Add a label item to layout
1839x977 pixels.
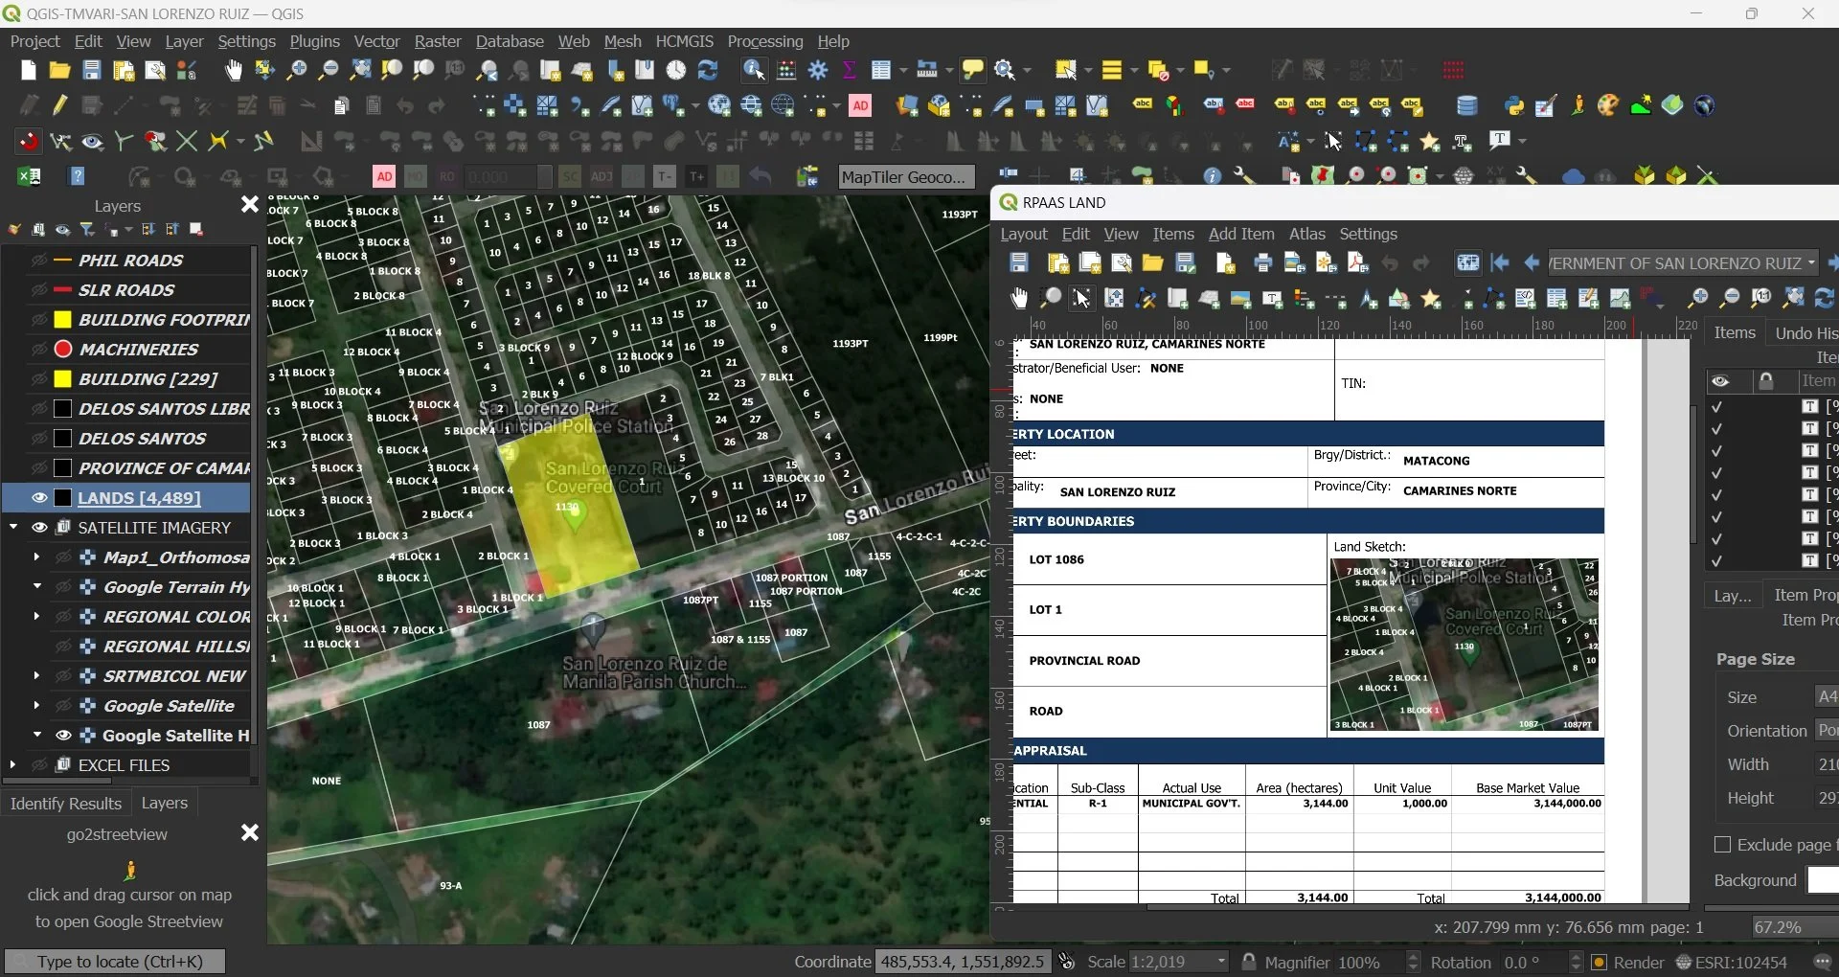coord(1273,299)
